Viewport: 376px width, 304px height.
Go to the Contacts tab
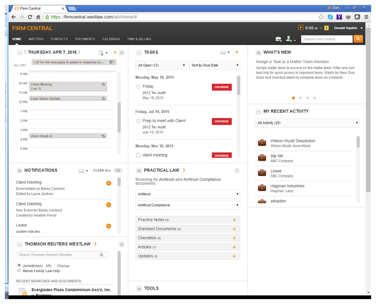[x=59, y=39]
